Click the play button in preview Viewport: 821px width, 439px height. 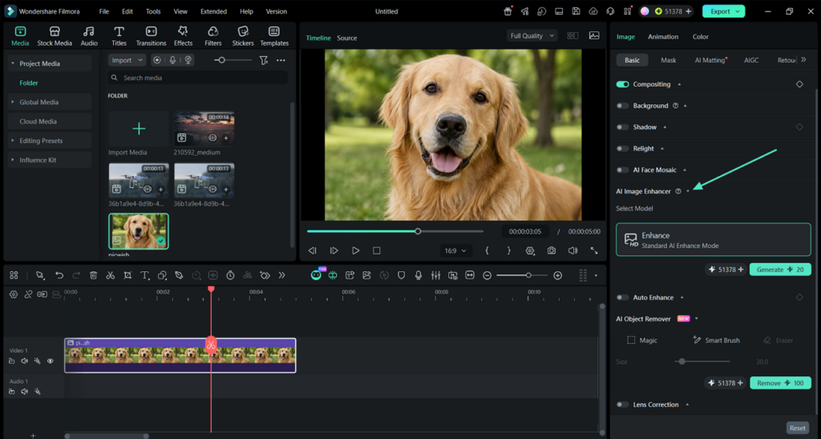(x=355, y=251)
